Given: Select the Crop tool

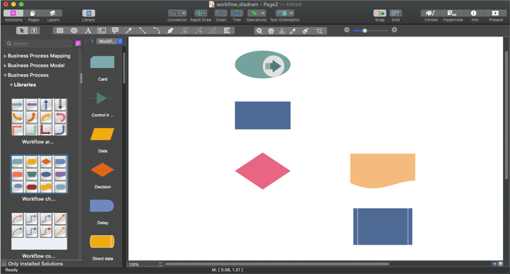Looking at the screenshot, I should click(x=319, y=31).
